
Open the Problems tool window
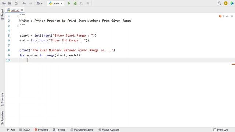point(41,129)
